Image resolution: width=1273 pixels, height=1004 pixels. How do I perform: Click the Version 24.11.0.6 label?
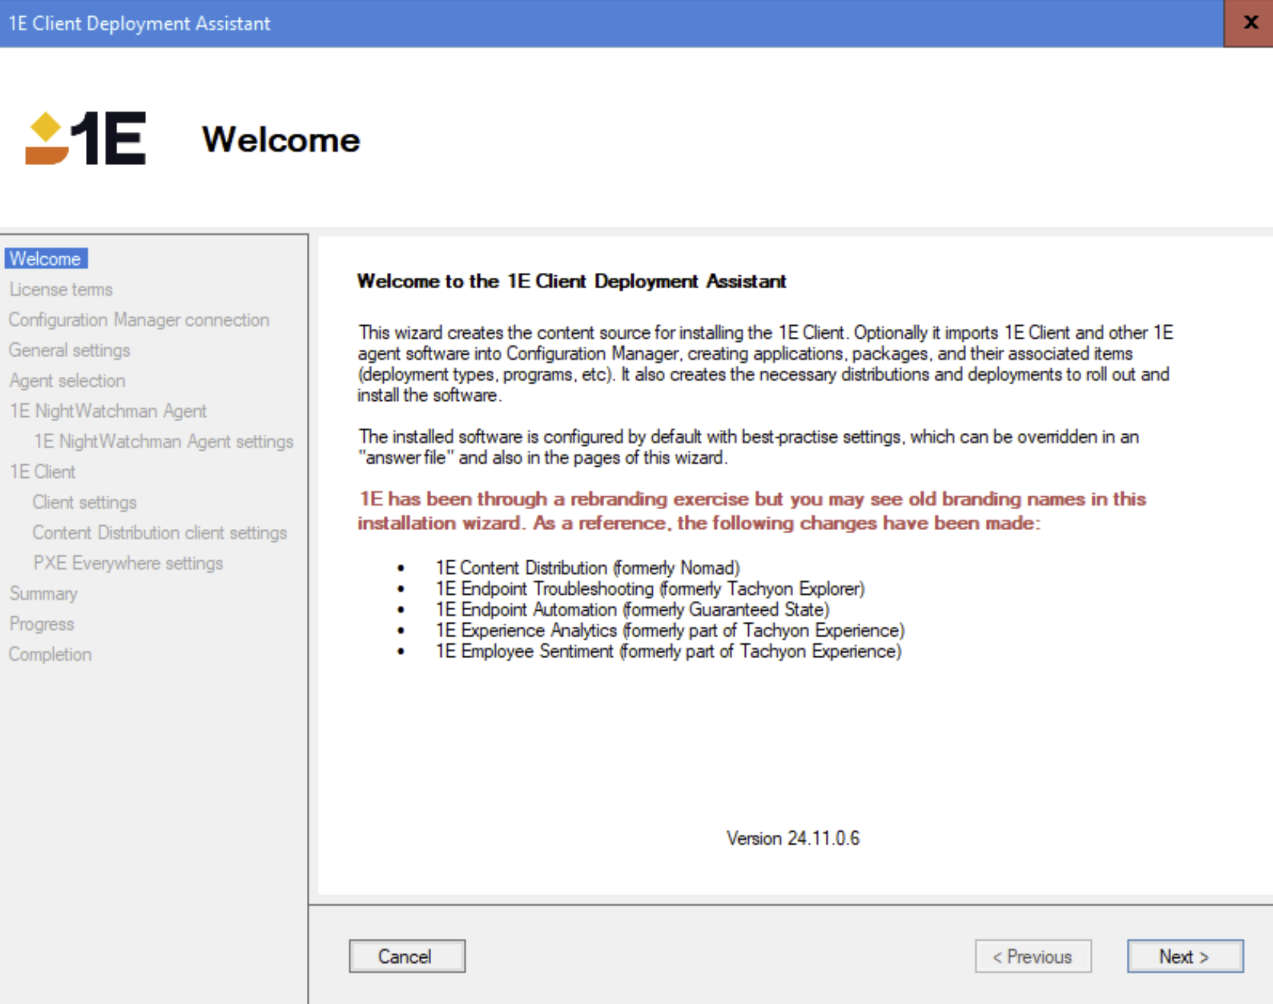[793, 838]
